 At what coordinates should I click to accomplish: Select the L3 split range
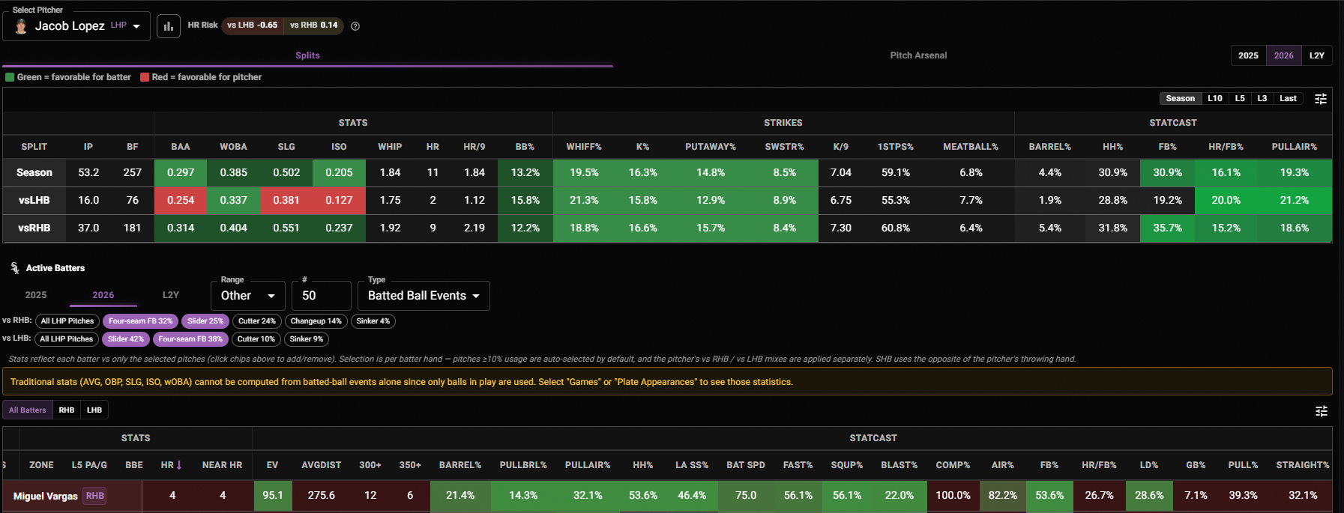[1262, 99]
